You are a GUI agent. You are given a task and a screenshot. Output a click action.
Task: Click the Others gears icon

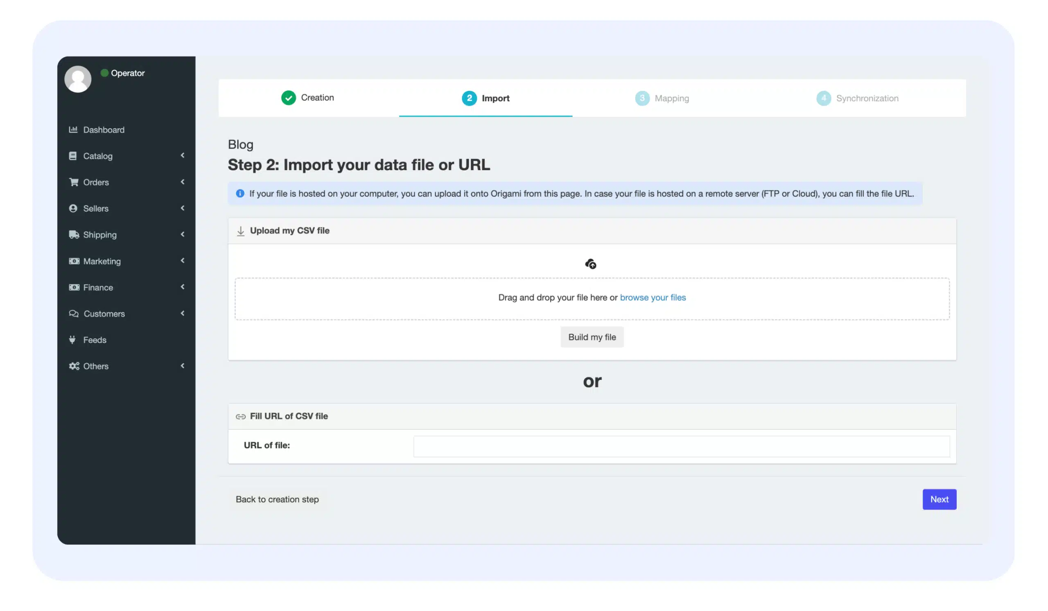74,366
